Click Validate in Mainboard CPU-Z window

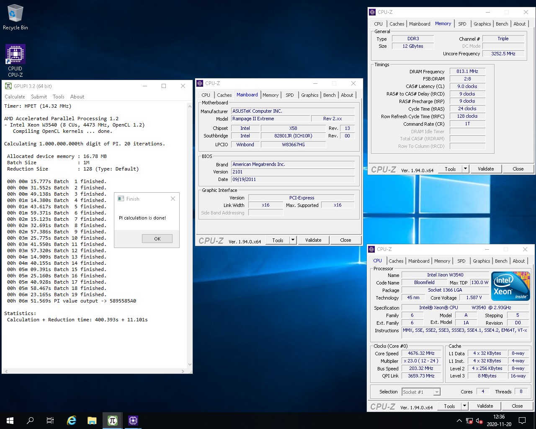313,240
